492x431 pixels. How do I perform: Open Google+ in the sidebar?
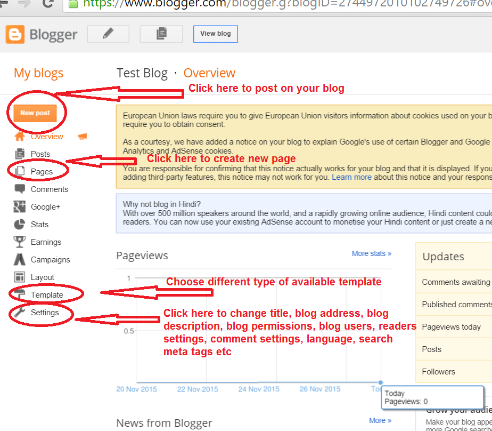point(45,207)
